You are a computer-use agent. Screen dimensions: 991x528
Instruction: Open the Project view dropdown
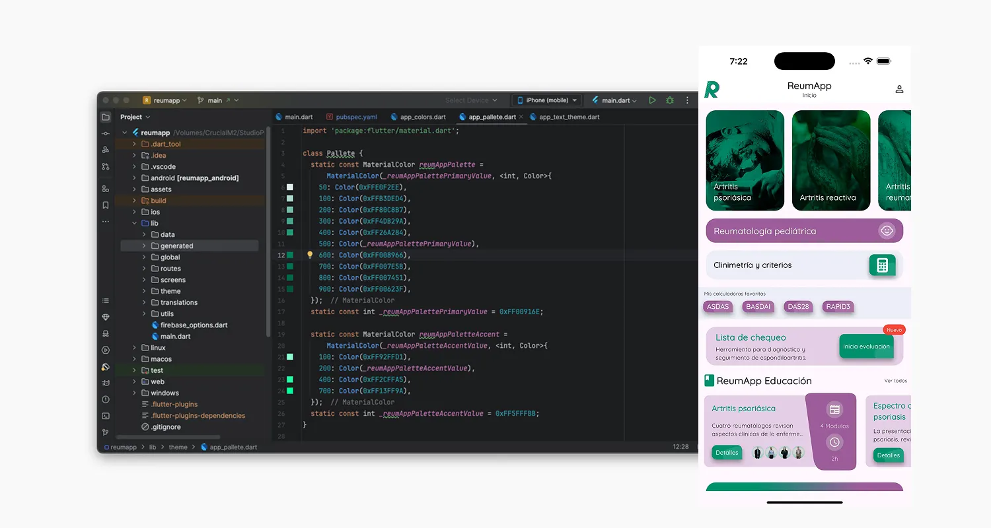[x=135, y=117]
